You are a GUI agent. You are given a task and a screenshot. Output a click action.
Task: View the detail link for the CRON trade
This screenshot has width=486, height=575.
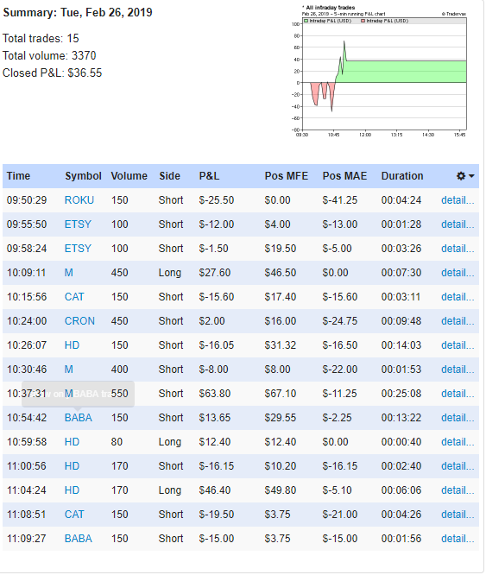(458, 321)
